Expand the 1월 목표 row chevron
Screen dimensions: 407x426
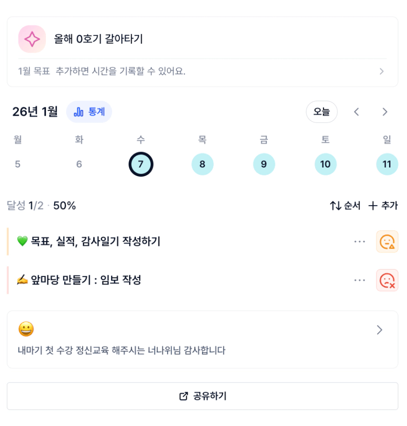381,72
